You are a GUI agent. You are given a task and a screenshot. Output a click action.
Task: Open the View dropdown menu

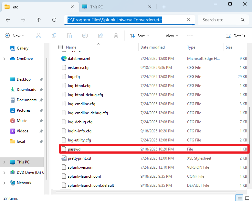(167, 36)
